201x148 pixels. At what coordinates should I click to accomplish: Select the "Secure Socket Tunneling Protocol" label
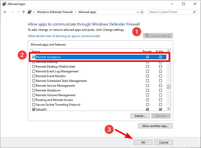point(58,105)
